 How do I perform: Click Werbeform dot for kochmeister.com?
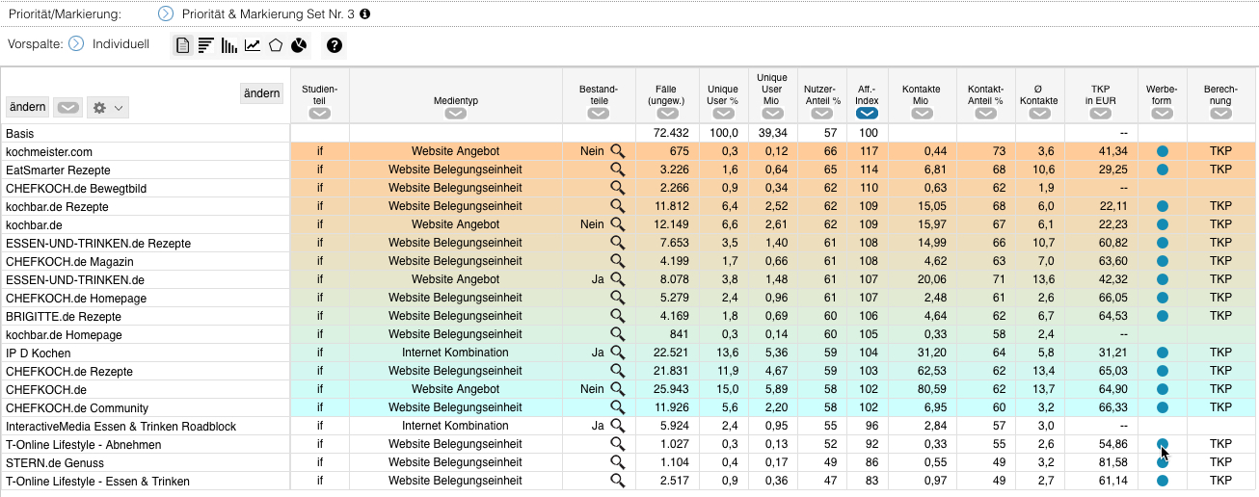(x=1163, y=151)
